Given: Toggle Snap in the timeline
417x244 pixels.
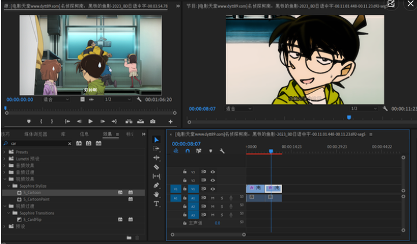Looking at the screenshot, I should point(188,151).
